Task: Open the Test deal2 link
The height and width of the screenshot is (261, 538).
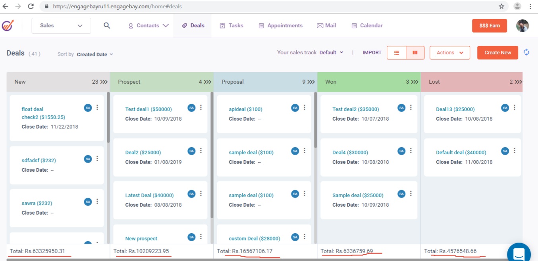Action: click(x=355, y=109)
